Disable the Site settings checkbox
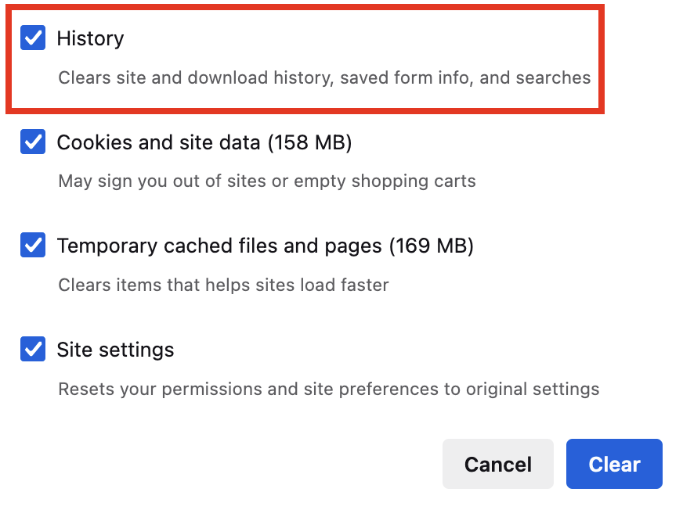This screenshot has width=683, height=510. 33,349
